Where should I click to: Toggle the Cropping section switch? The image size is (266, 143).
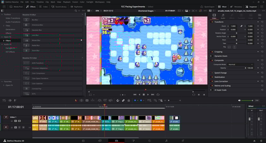pyautogui.click(x=212, y=52)
